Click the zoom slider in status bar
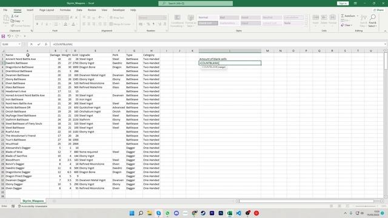Screen dimensions: 388x218 point(366,206)
